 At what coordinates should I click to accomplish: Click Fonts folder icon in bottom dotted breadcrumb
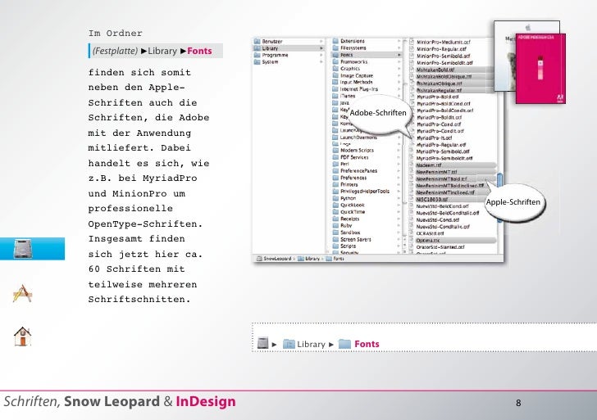coord(344,344)
